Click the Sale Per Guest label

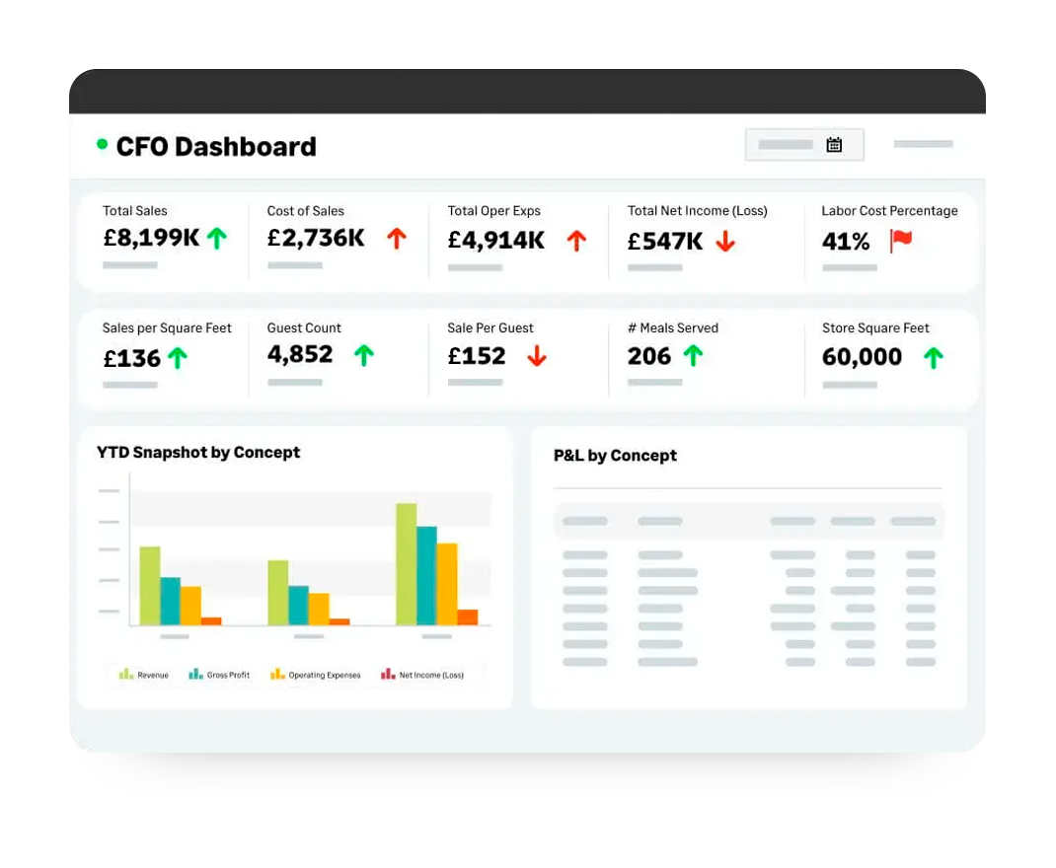click(490, 327)
